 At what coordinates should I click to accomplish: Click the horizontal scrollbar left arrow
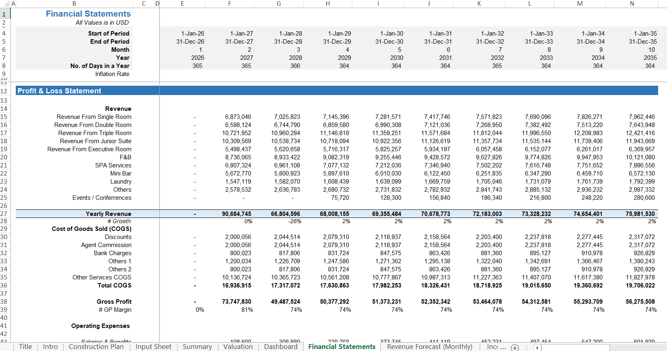click(x=537, y=347)
